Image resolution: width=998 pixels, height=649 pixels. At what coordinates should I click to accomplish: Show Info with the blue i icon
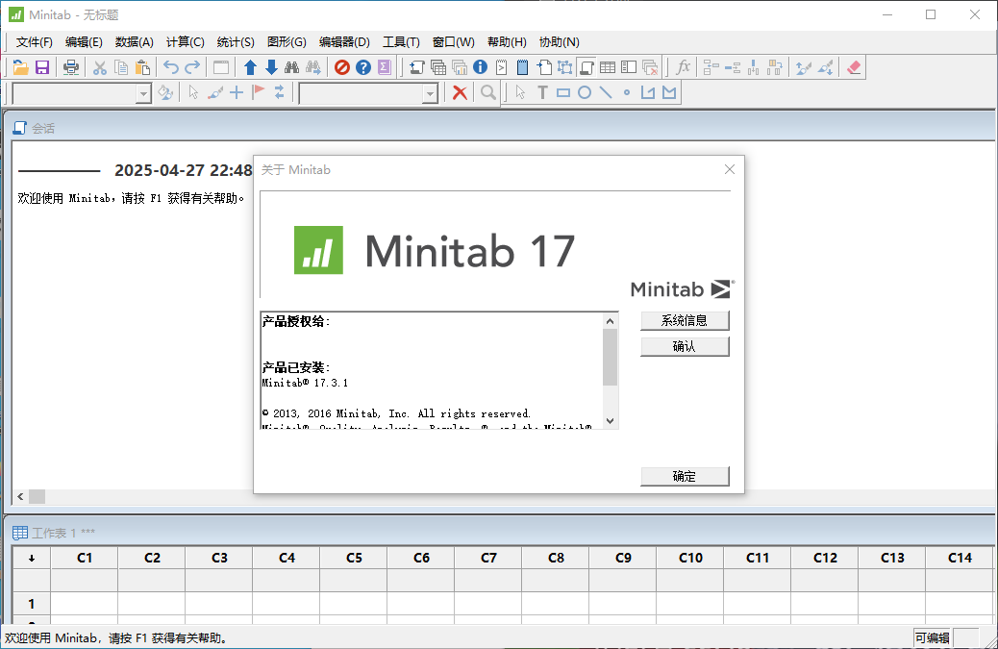(481, 67)
